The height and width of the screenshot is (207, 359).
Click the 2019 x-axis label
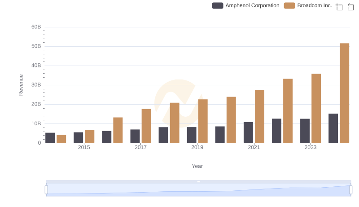pos(197,147)
